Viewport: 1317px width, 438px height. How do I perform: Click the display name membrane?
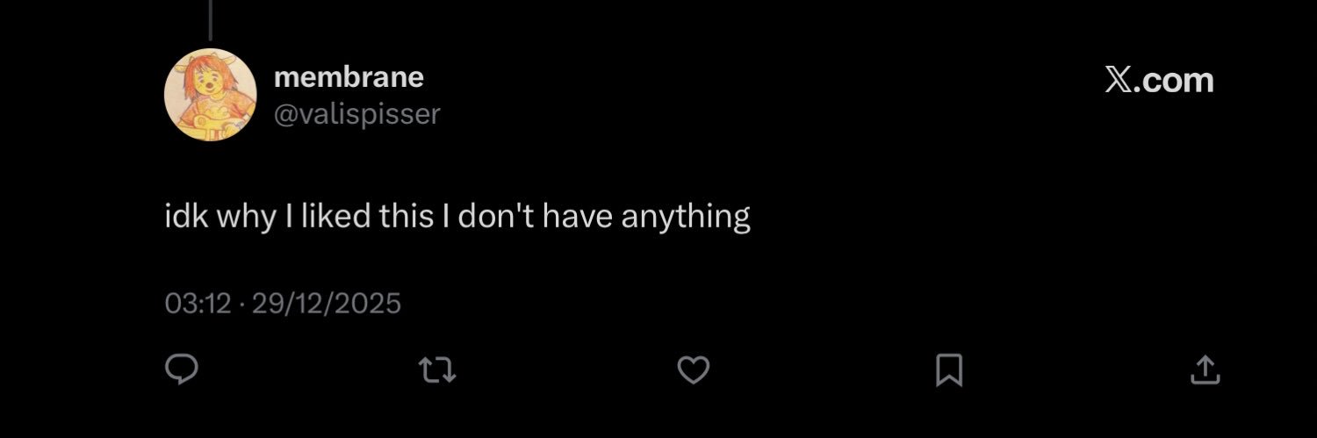pyautogui.click(x=349, y=77)
